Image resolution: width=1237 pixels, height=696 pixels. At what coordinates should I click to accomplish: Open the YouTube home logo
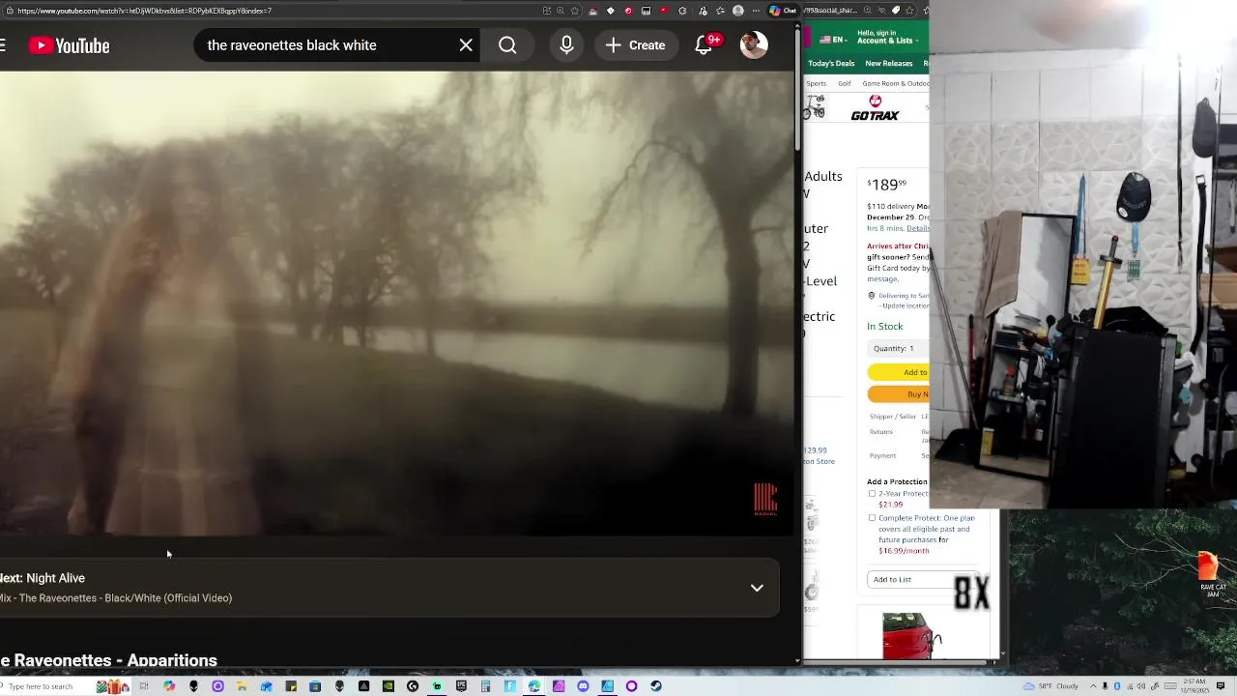(x=69, y=45)
